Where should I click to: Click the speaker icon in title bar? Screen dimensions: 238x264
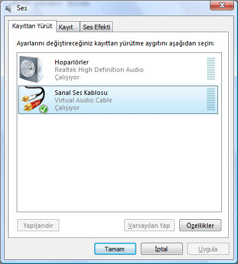point(9,8)
